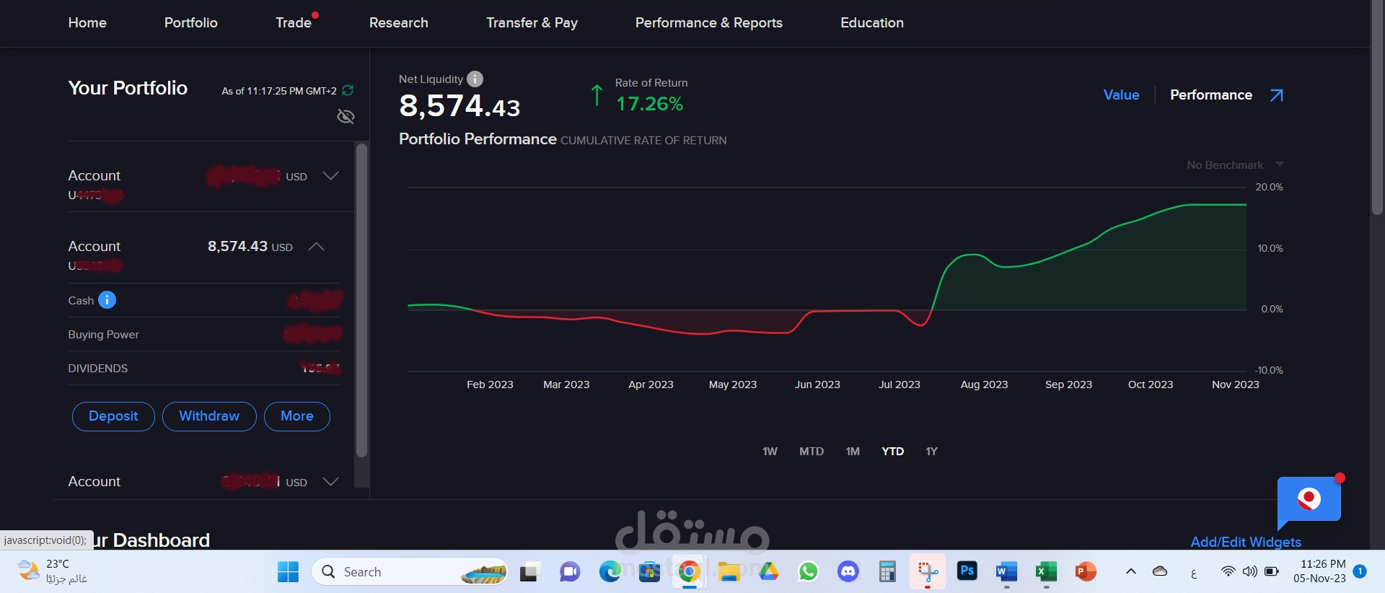The width and height of the screenshot is (1385, 593).
Task: Open the Performance & Reports menu
Action: click(708, 22)
